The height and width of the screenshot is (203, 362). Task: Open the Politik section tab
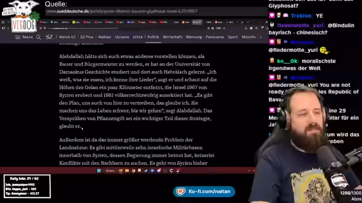point(153,37)
